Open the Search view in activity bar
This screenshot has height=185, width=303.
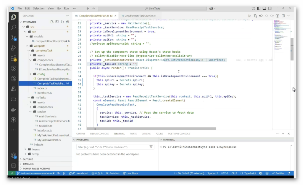click(x=13, y=27)
